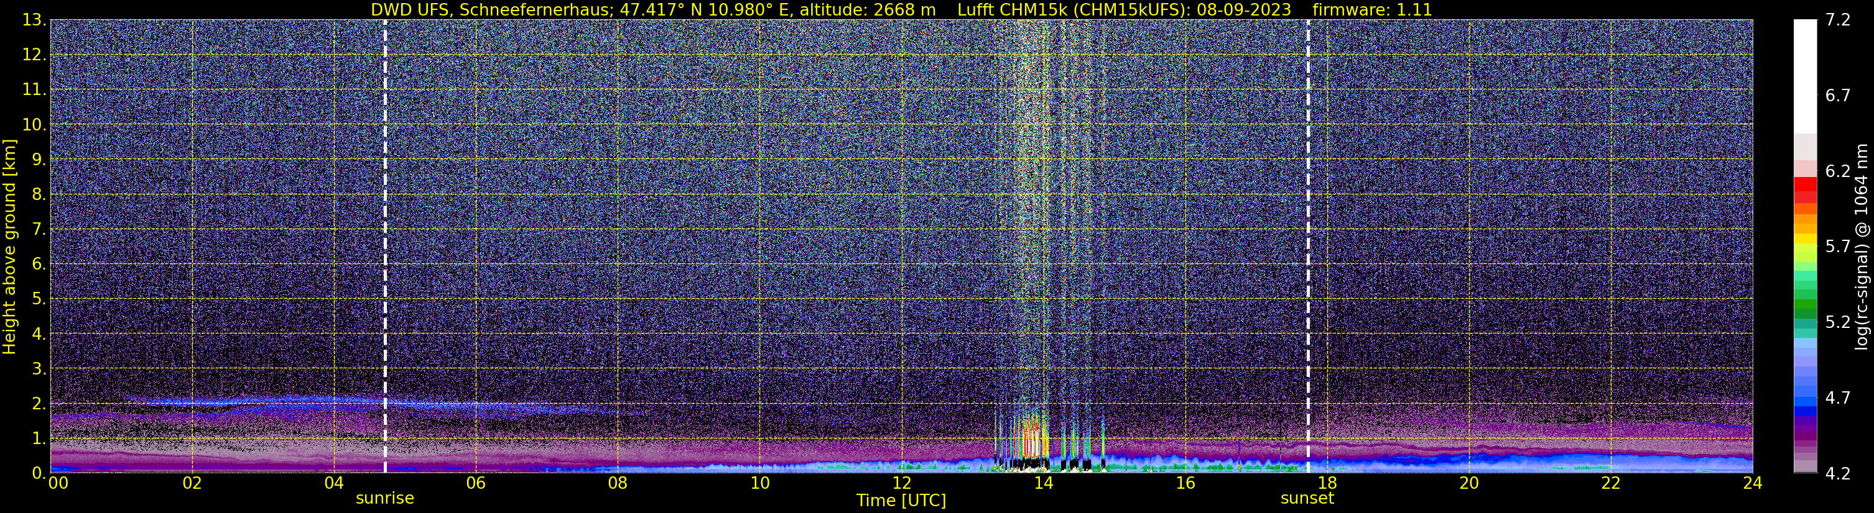Viewport: 1874px width, 513px height.
Task: Click the colorbar tick label '4.7'
Action: pos(1838,398)
